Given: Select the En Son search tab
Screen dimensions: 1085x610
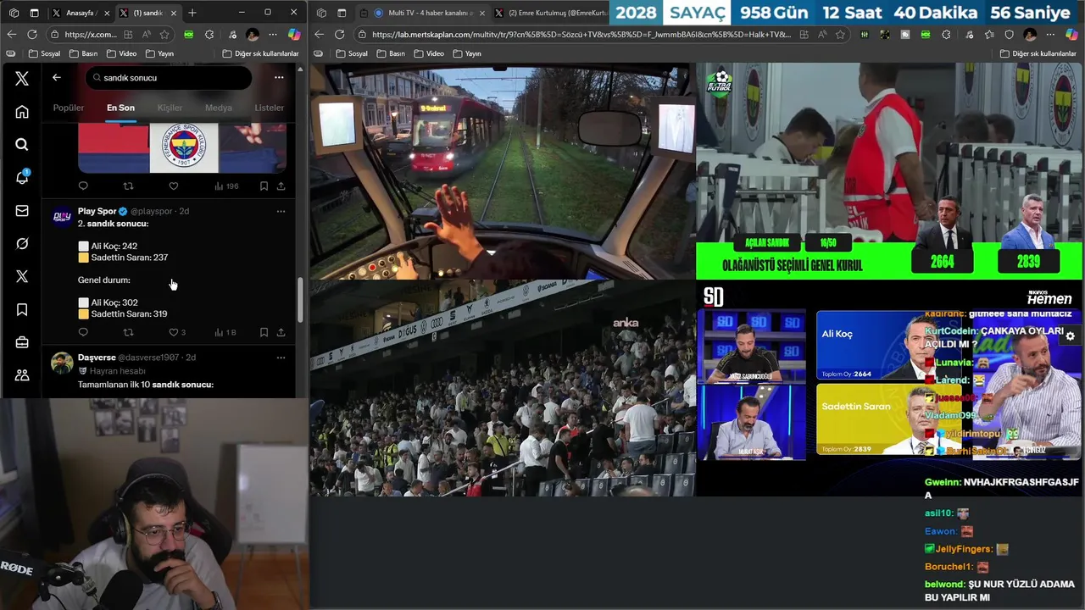Looking at the screenshot, I should point(120,108).
